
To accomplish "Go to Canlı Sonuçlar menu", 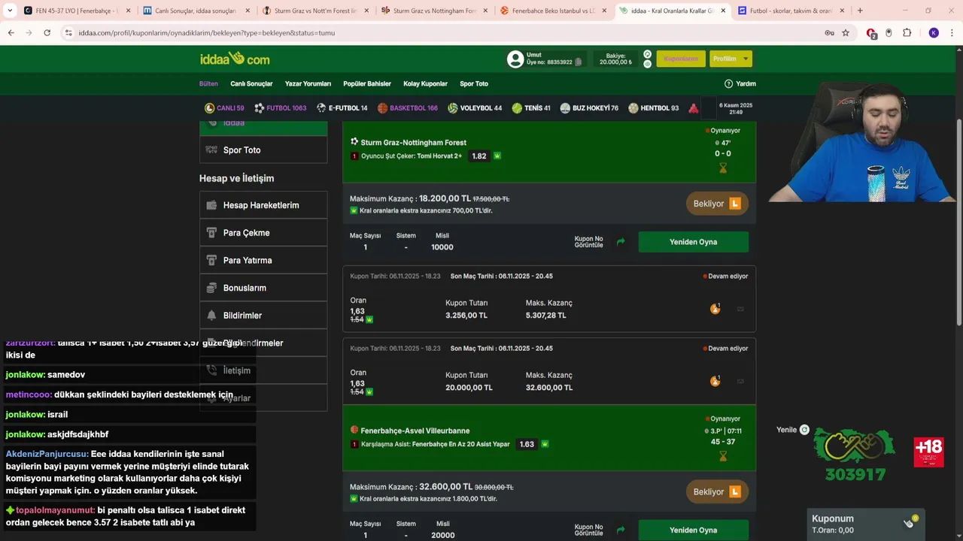I will [251, 83].
